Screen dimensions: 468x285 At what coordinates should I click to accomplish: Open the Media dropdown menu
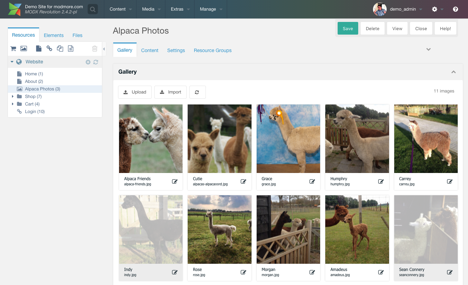point(151,9)
